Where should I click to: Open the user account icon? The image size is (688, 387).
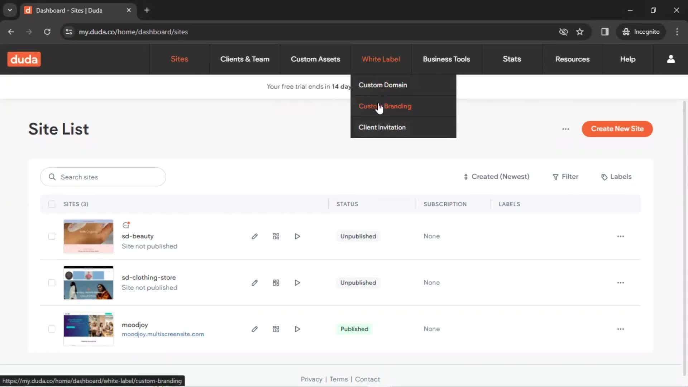click(x=671, y=59)
